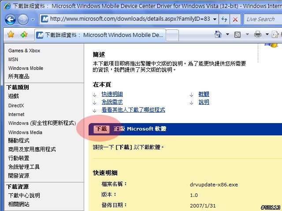Jump to 概觀 section link
Screen dimensions: 282x211
click(204, 94)
